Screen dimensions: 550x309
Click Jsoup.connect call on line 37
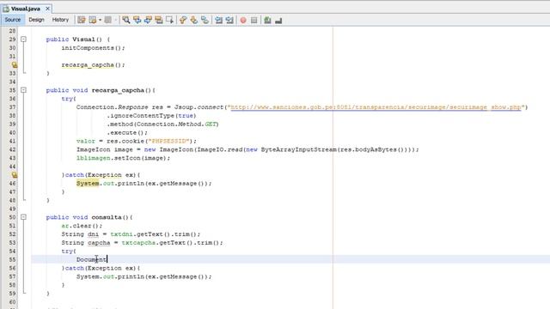[x=199, y=107]
